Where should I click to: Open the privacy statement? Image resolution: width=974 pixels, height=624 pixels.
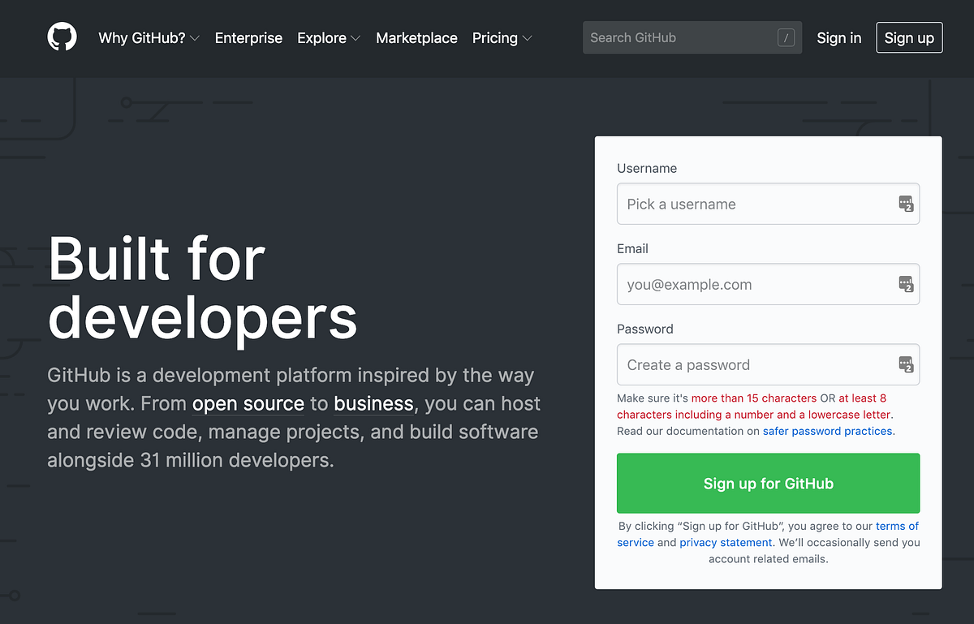tap(726, 542)
